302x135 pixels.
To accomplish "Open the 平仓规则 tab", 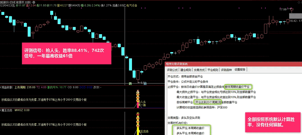I will click(212, 70).
